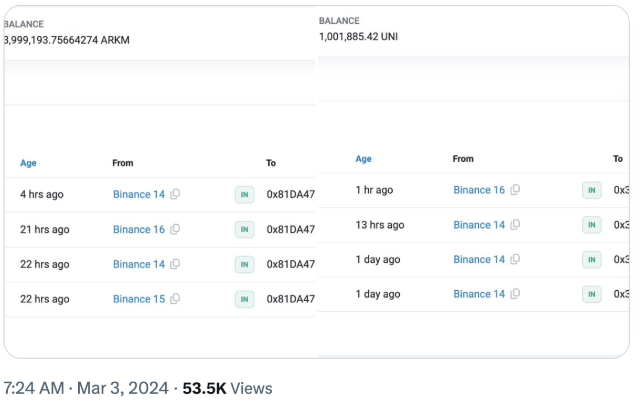Copy Binance 16 address in 21 hrs ago row
The image size is (643, 401).
tap(175, 229)
